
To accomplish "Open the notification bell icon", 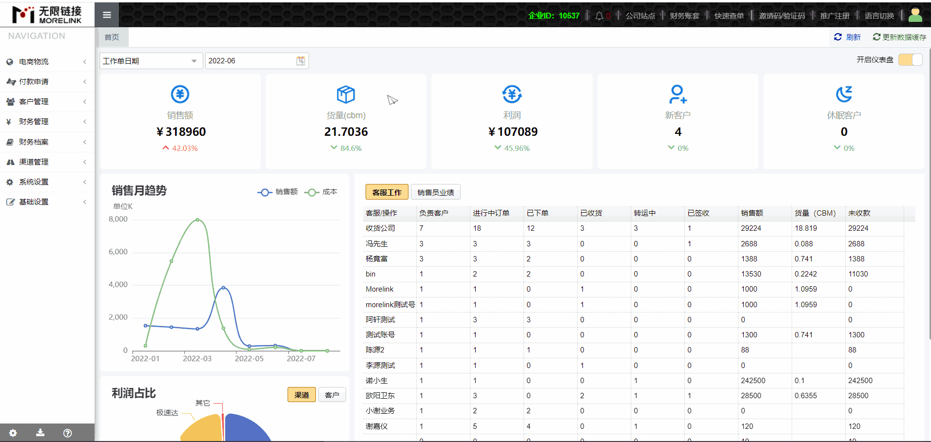I will point(600,15).
